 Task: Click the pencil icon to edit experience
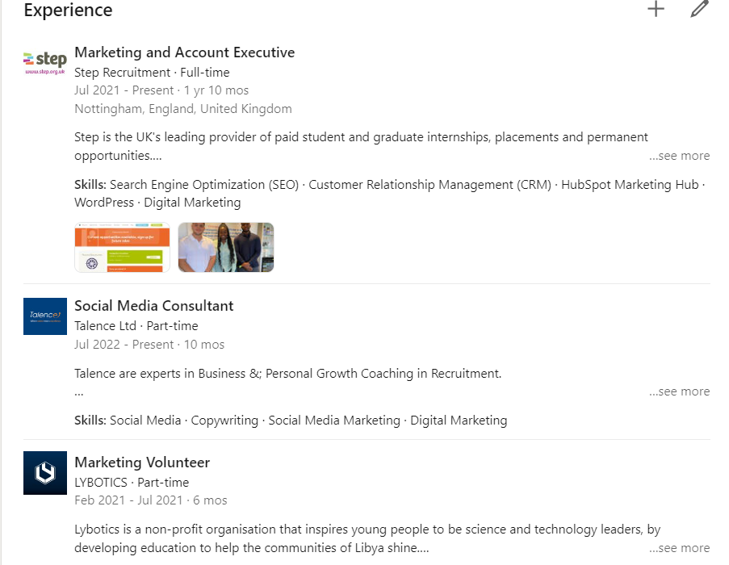pos(699,10)
